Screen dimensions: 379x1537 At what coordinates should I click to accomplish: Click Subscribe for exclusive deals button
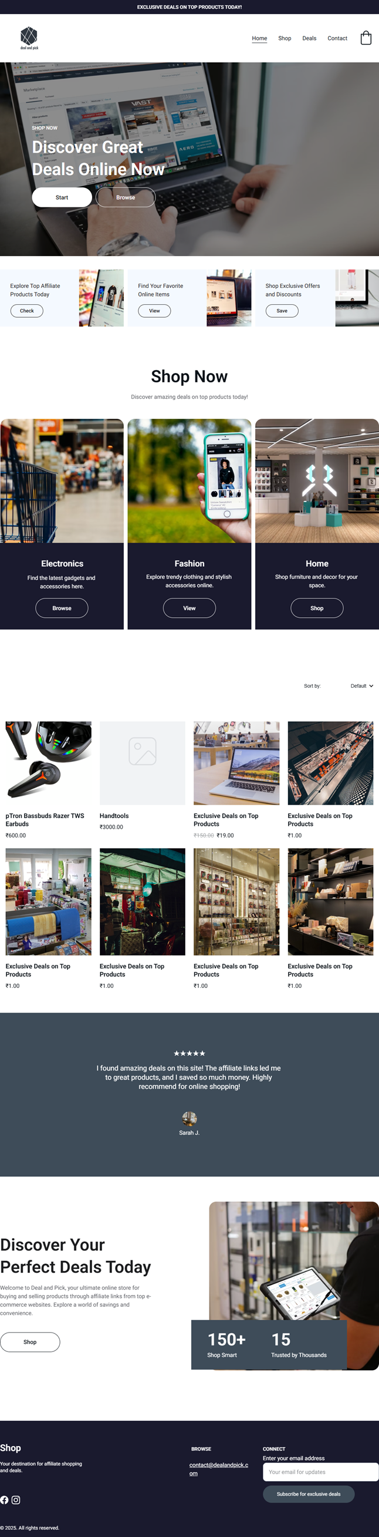(309, 1494)
